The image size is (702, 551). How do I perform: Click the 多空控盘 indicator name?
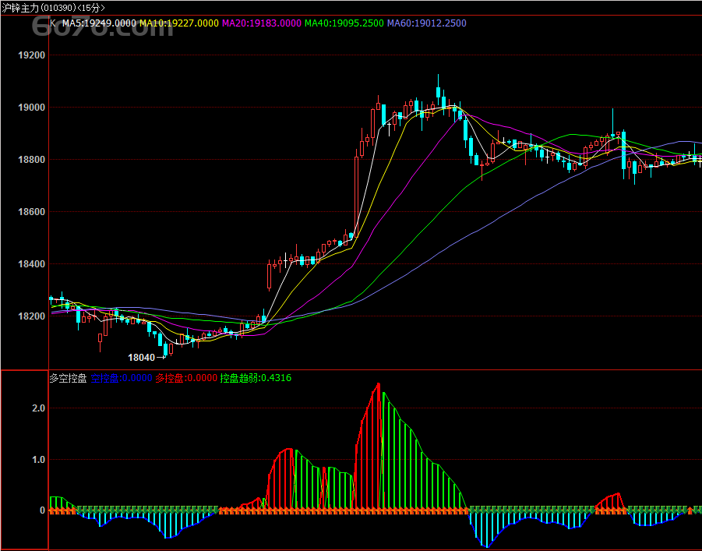[x=68, y=378]
